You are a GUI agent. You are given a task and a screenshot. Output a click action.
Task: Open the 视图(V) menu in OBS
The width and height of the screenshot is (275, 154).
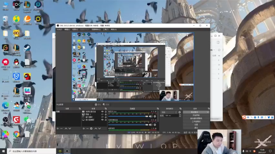[x=75, y=29]
